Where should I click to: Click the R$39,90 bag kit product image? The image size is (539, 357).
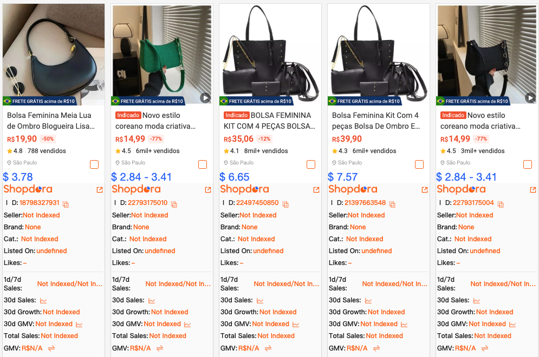[x=379, y=54]
